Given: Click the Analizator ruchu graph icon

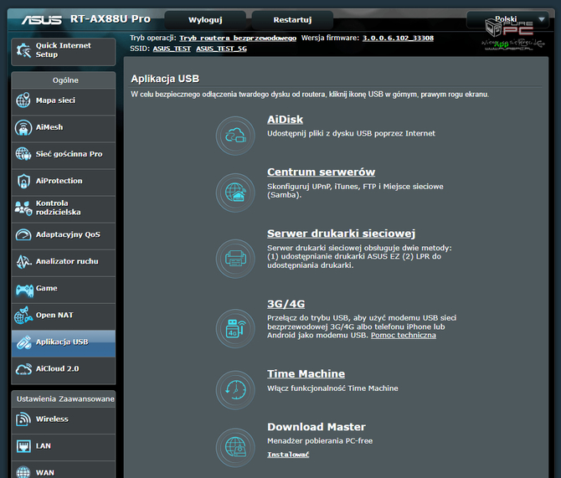Looking at the screenshot, I should tap(23, 261).
